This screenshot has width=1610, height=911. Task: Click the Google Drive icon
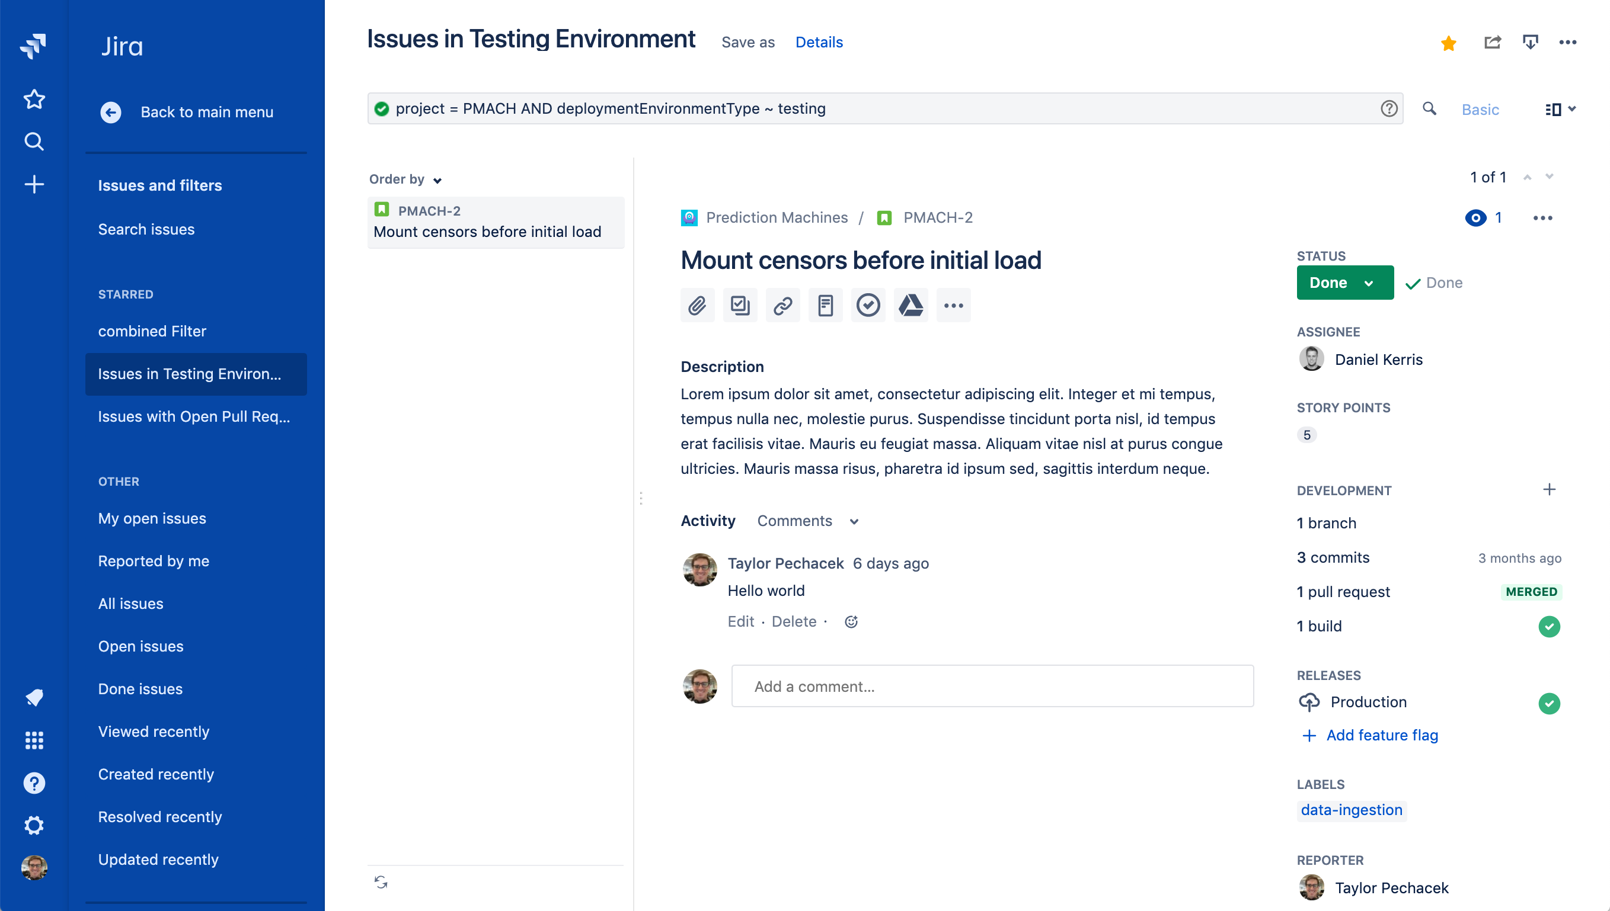911,305
